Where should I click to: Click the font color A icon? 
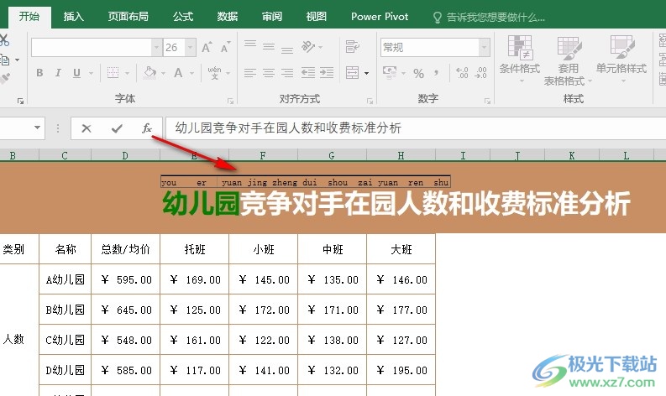coord(178,73)
